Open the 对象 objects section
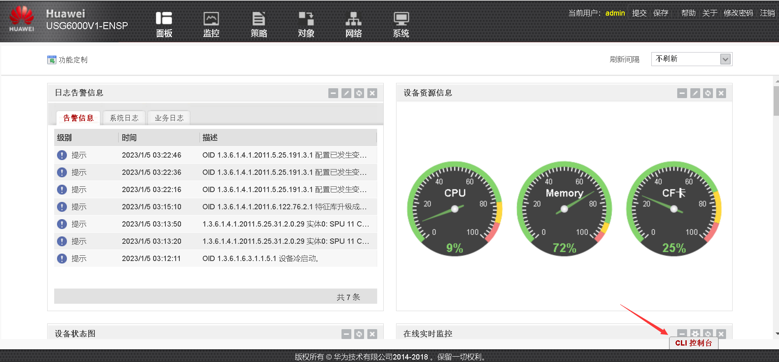This screenshot has width=779, height=362. pyautogui.click(x=306, y=25)
